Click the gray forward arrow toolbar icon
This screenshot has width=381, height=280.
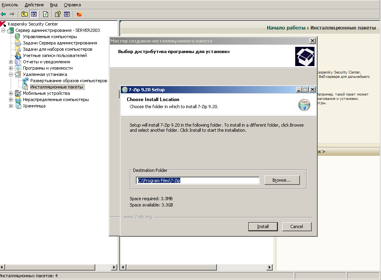point(12,14)
